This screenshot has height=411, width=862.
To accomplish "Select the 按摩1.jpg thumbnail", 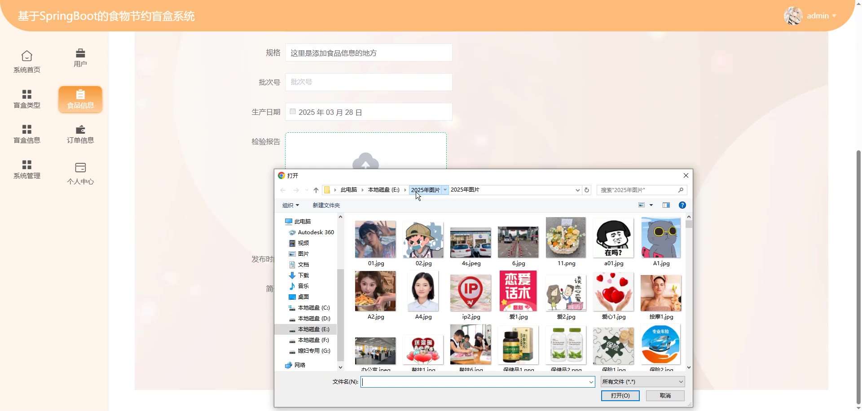I will point(661,293).
